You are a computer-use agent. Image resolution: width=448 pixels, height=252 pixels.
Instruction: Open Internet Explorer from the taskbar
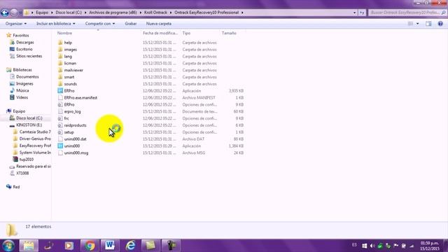coord(130,246)
